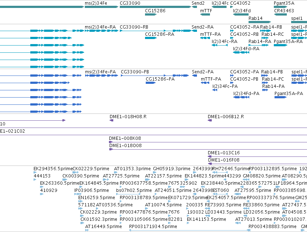Select transcript CG43052-RA

coord(245,27)
